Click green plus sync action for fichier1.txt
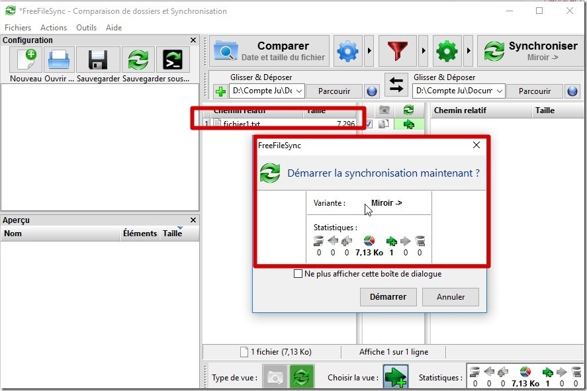The height and width of the screenshot is (391, 587). tap(409, 124)
